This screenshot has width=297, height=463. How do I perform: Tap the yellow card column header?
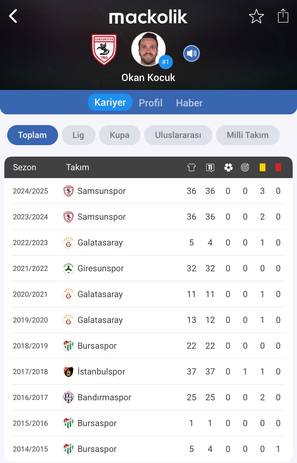(x=263, y=167)
